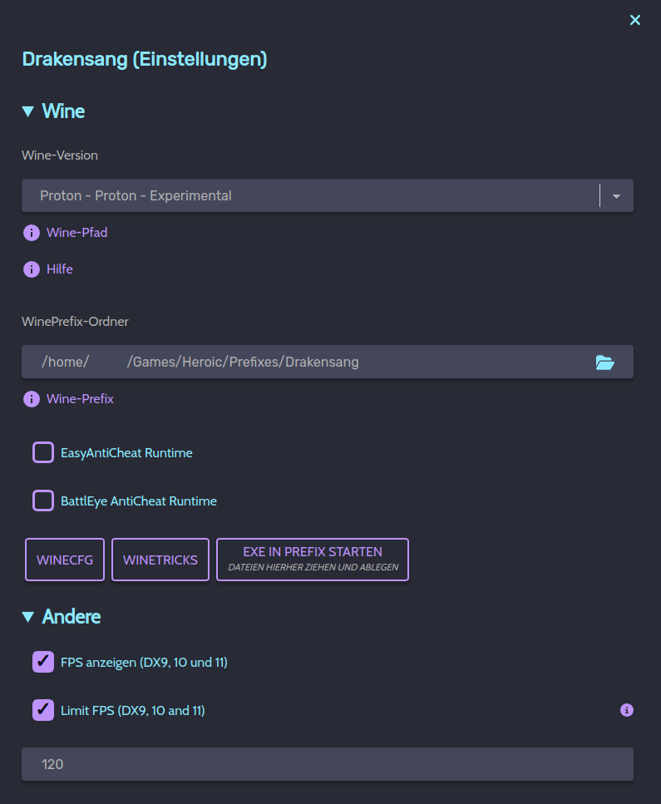Viewport: 661px width, 804px height.
Task: Open the Wine-Version dropdown arrow
Action: (x=616, y=196)
